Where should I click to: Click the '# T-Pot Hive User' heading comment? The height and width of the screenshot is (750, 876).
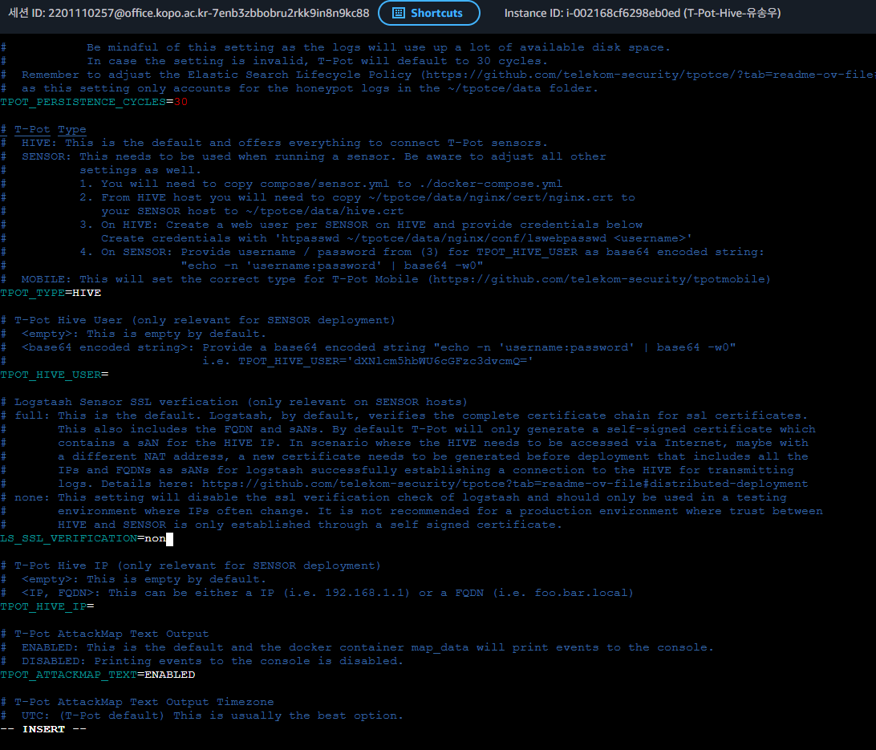tap(198, 321)
